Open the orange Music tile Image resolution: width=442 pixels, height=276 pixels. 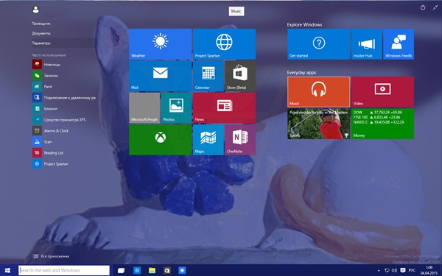318,92
